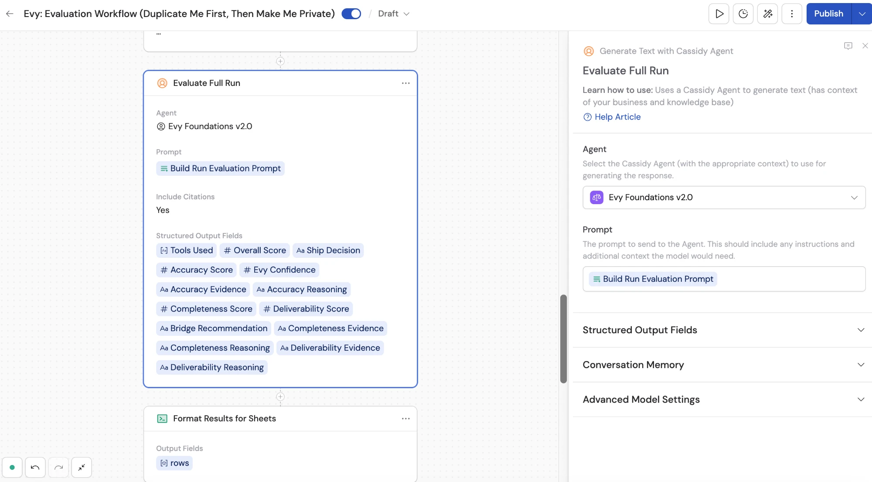Click the Publish button
This screenshot has width=872, height=482.
[829, 14]
